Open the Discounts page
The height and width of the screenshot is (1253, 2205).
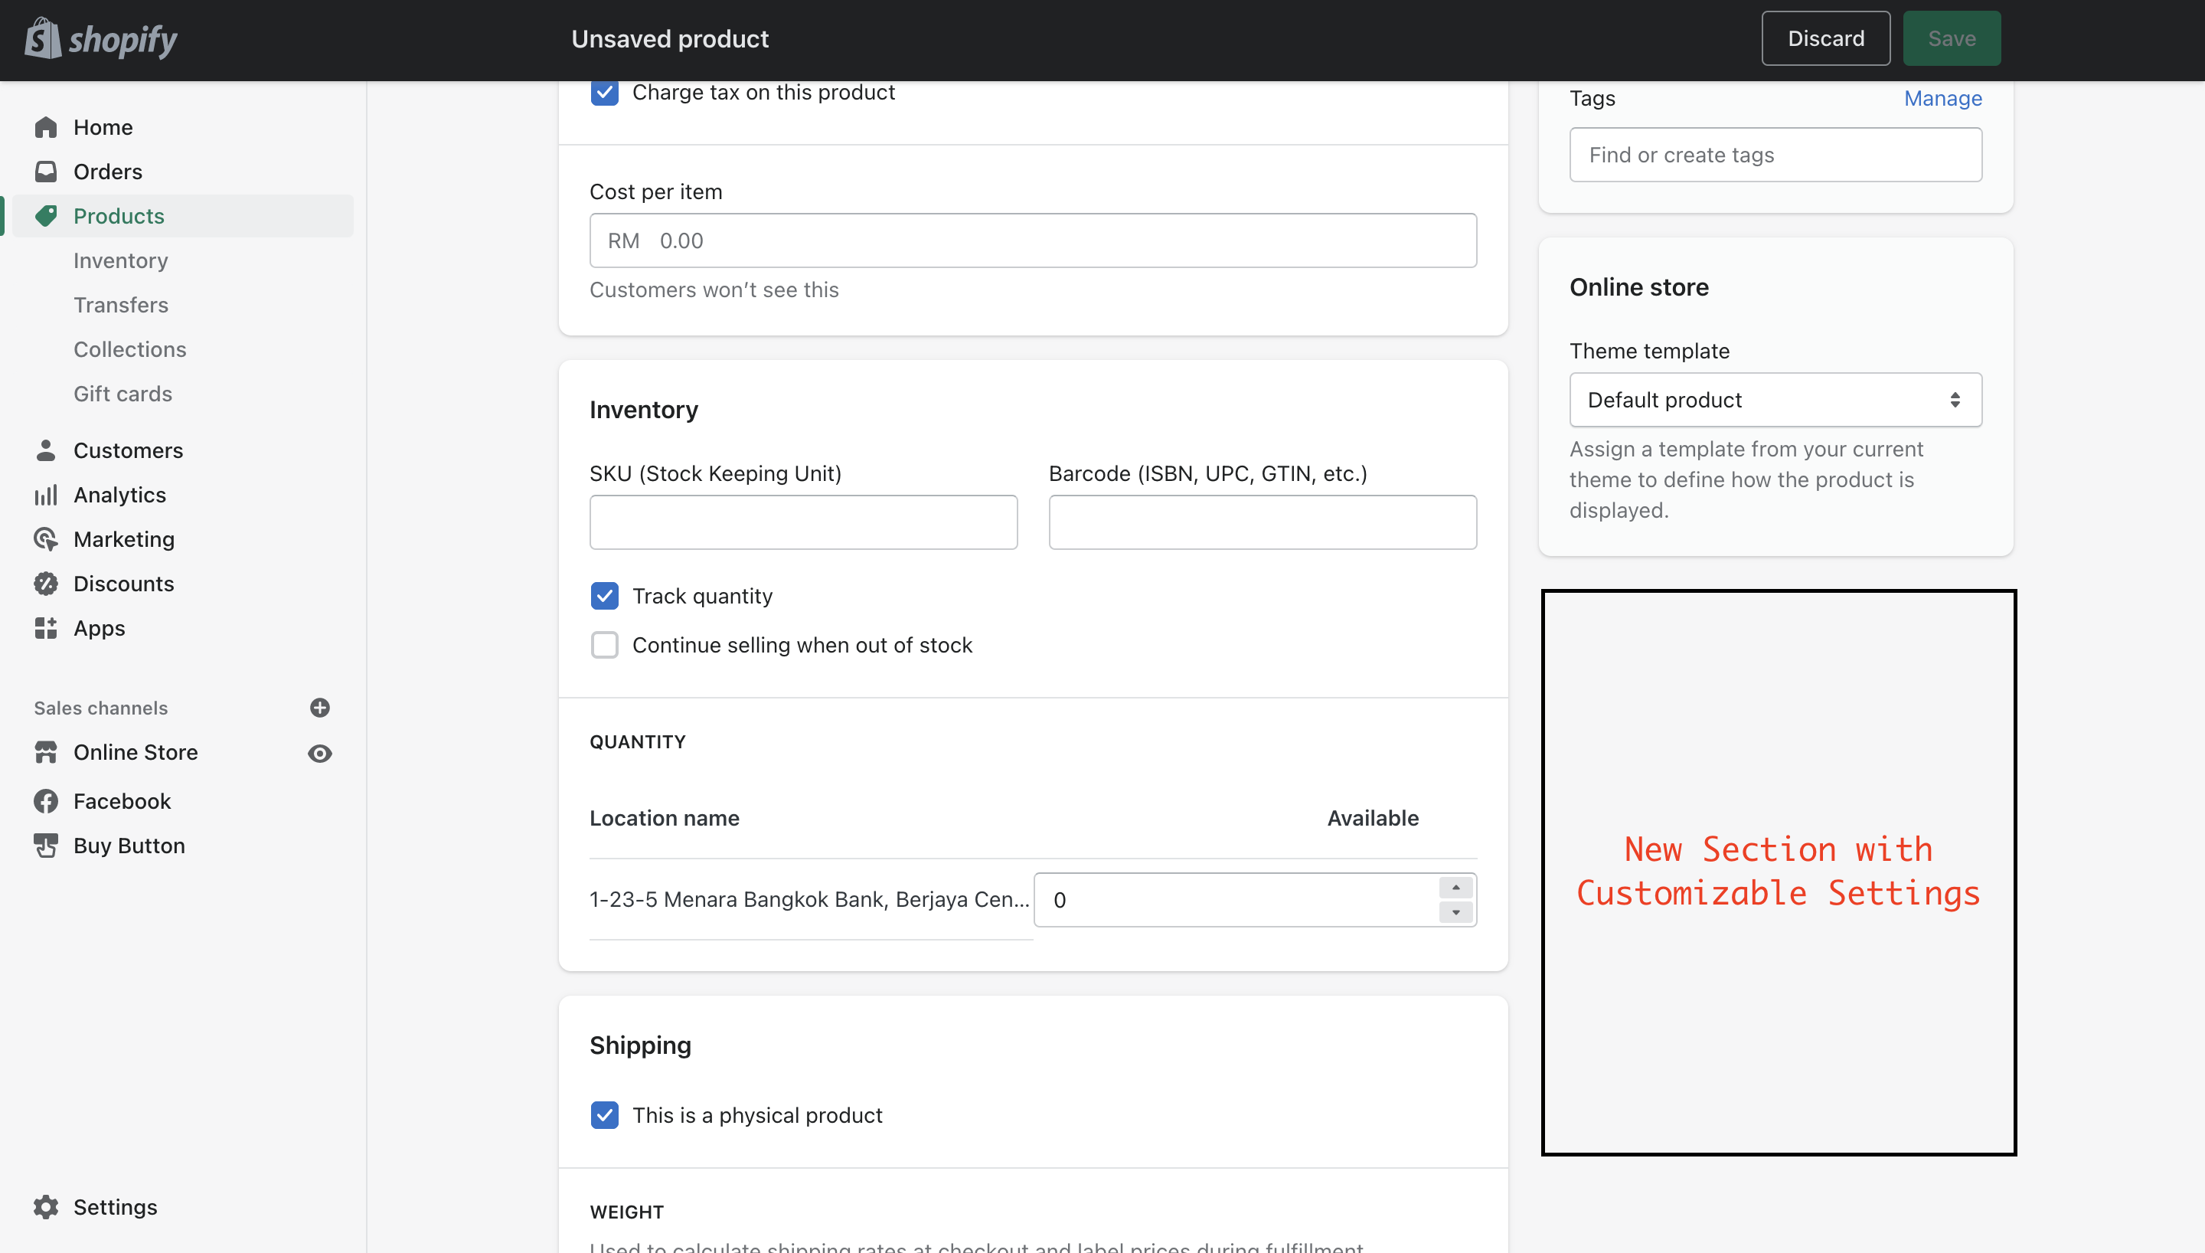[124, 584]
